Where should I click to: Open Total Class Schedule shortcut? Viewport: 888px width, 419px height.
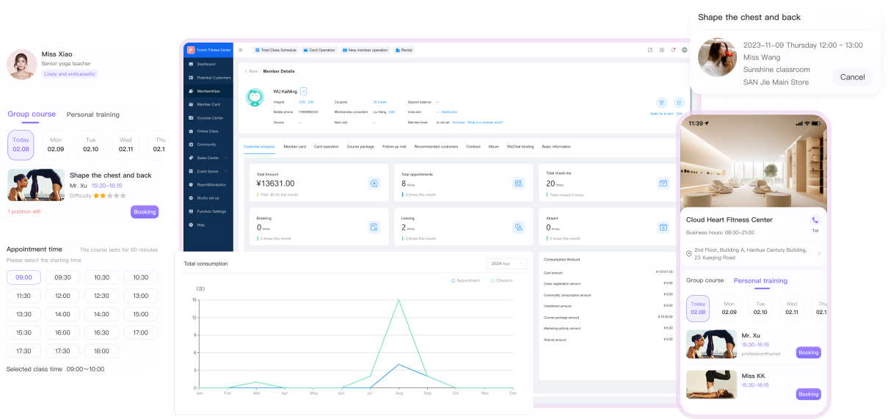[x=275, y=50]
